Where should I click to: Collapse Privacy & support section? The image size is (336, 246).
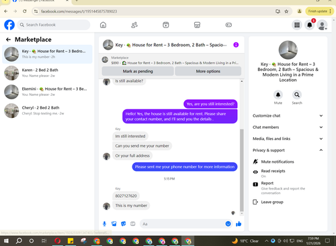coord(288,150)
